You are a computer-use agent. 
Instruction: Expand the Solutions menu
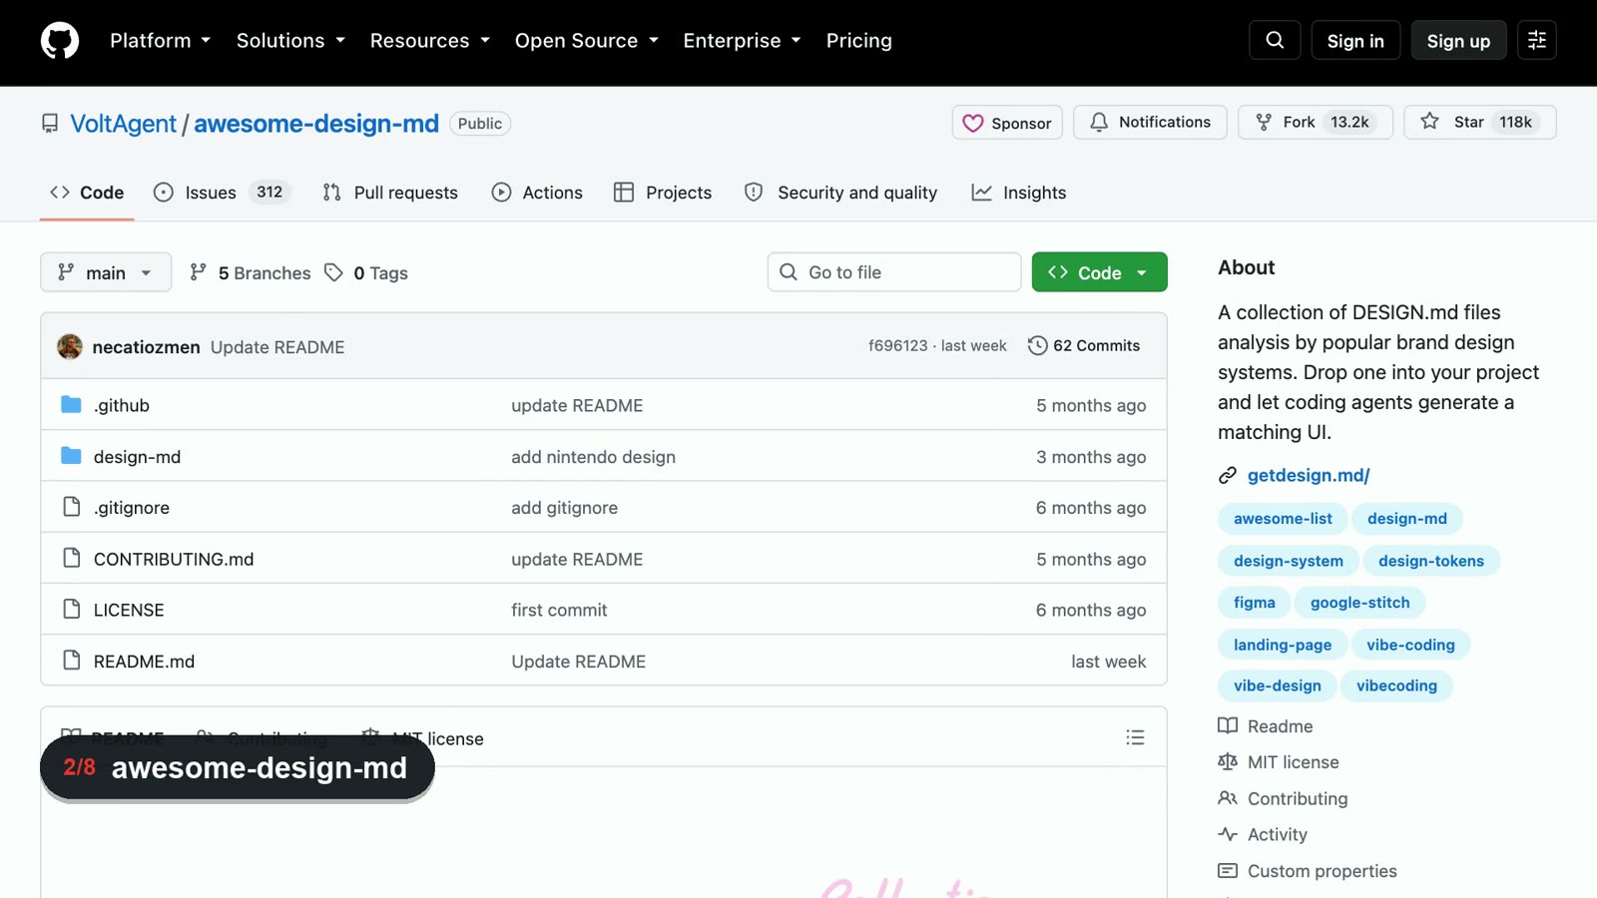[290, 41]
